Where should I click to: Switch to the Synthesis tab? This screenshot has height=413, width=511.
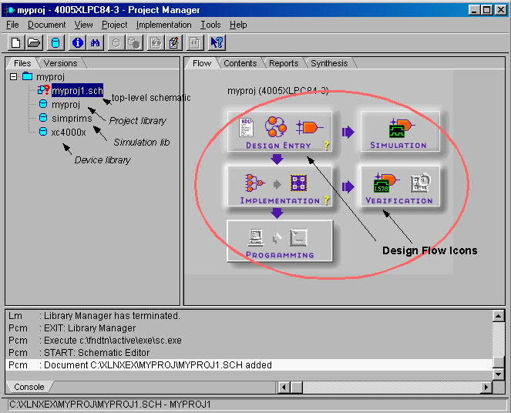(329, 63)
